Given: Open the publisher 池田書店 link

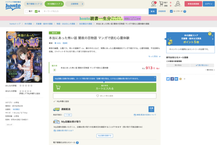Looking at the screenshot, I should point(16,109).
